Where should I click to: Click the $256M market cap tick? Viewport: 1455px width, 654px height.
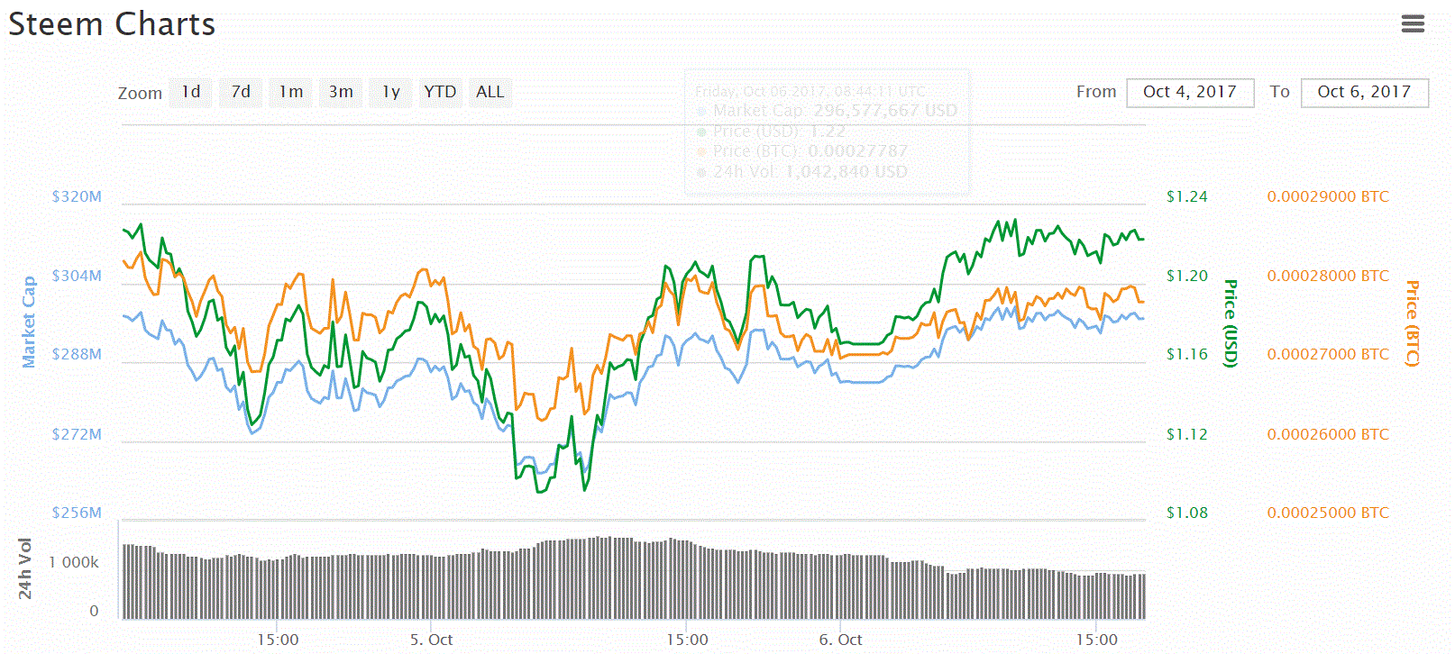(77, 513)
